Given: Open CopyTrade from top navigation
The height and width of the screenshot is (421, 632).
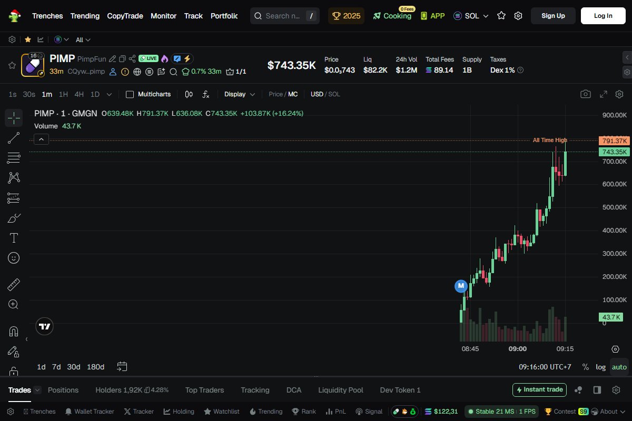Looking at the screenshot, I should coord(125,16).
